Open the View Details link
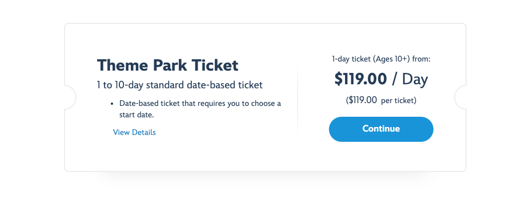526x217 pixels. [x=134, y=132]
